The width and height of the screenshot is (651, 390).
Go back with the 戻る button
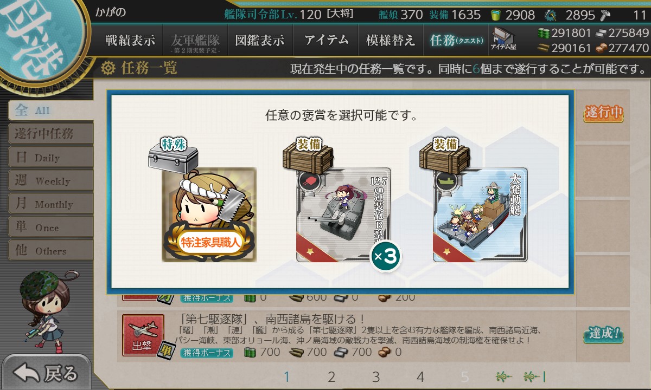[x=46, y=373]
